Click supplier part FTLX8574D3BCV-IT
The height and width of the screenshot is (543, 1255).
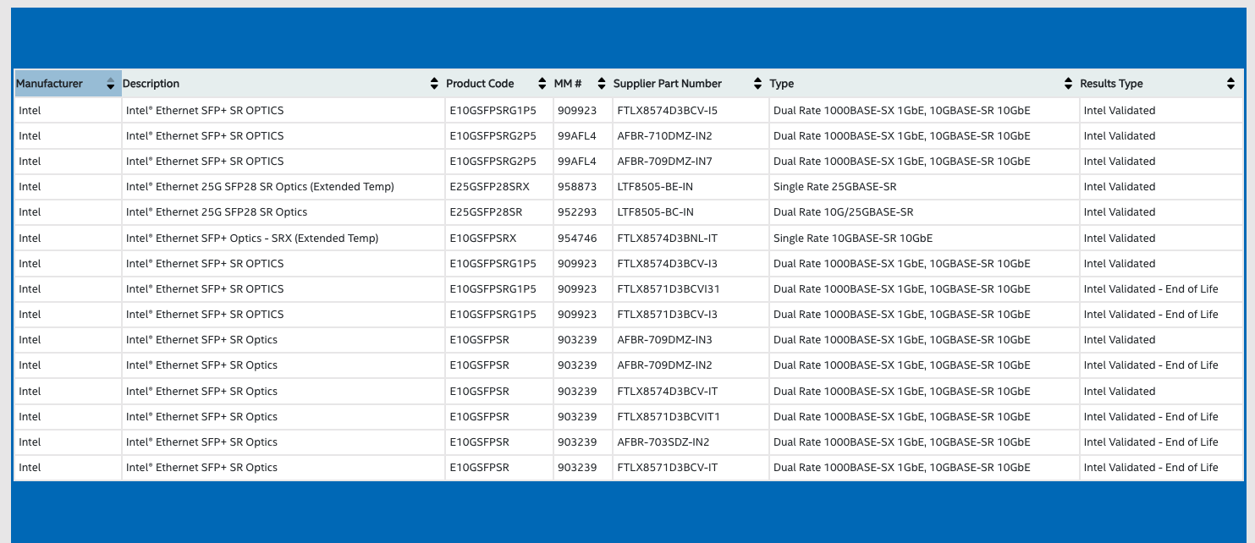click(668, 391)
